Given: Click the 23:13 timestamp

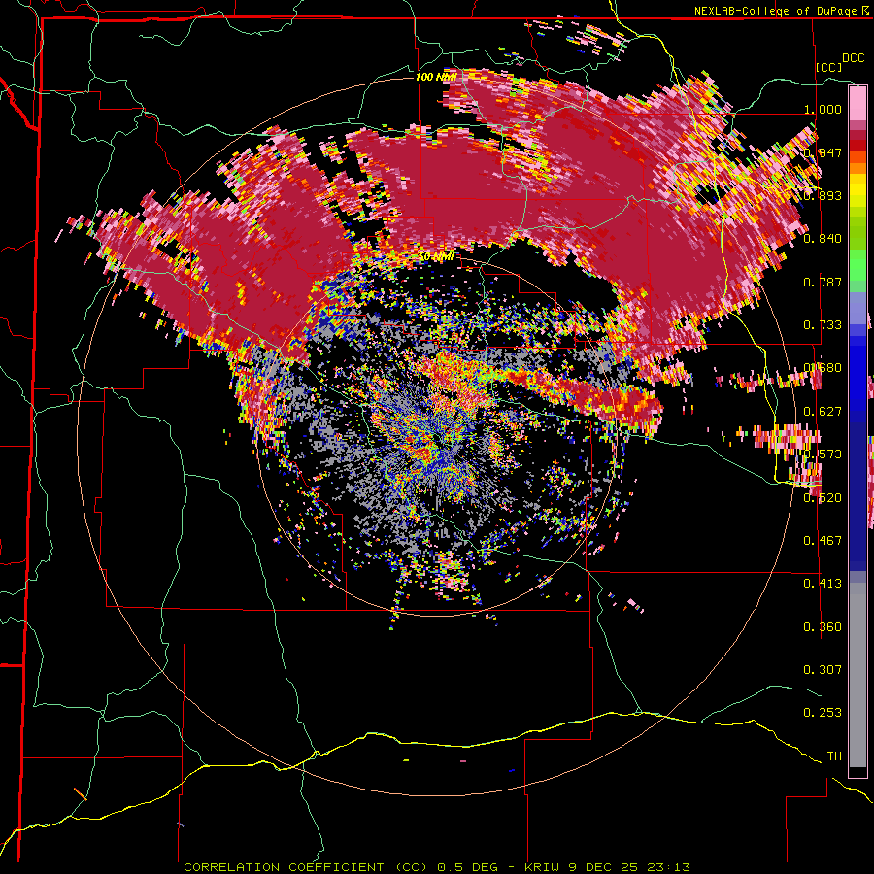Looking at the screenshot, I should [669, 867].
